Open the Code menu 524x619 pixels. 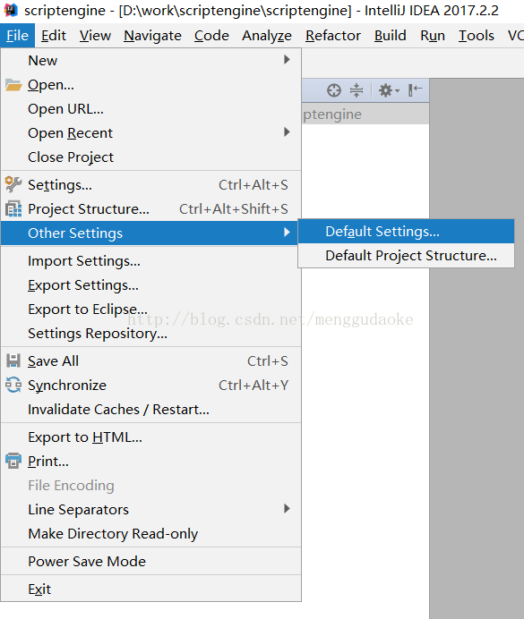211,36
